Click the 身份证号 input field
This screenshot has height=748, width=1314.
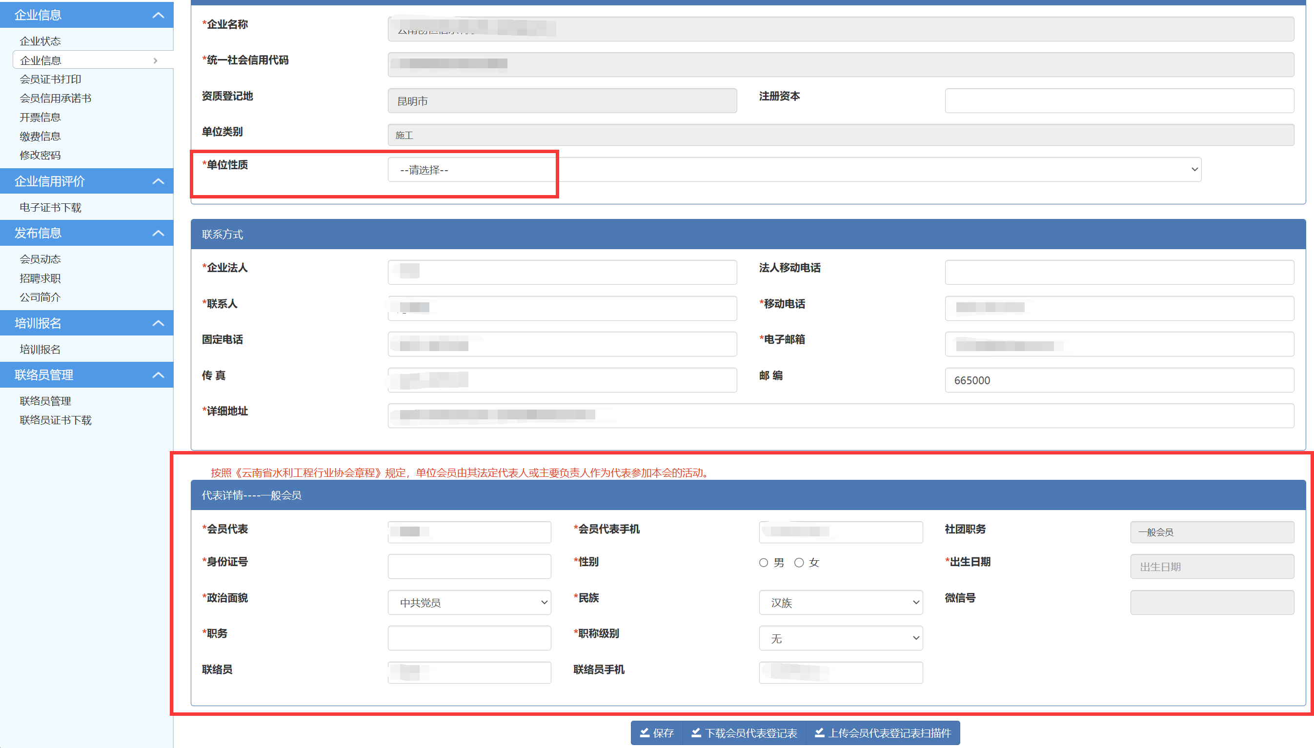pyautogui.click(x=469, y=567)
